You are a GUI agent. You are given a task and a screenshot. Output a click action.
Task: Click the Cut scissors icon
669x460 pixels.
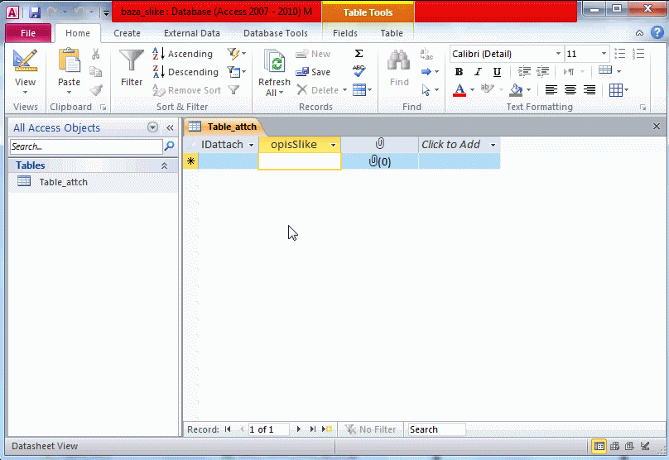[x=96, y=54]
